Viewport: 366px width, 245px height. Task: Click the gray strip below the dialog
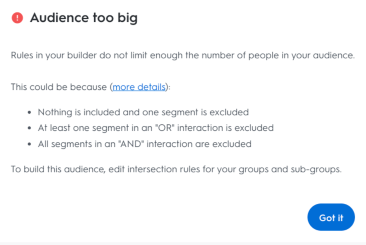click(x=183, y=244)
